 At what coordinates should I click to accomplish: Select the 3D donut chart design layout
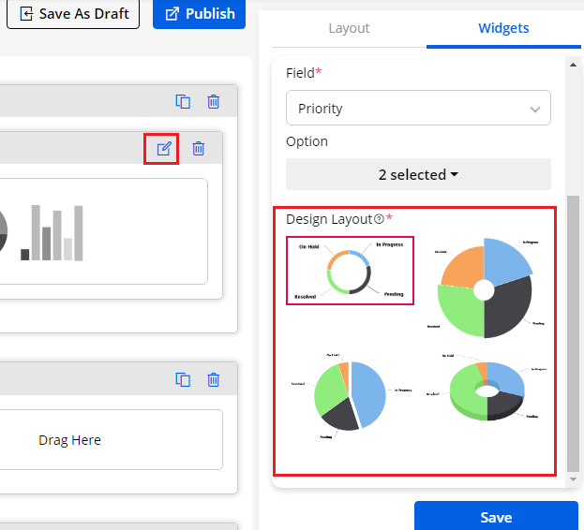coord(486,393)
